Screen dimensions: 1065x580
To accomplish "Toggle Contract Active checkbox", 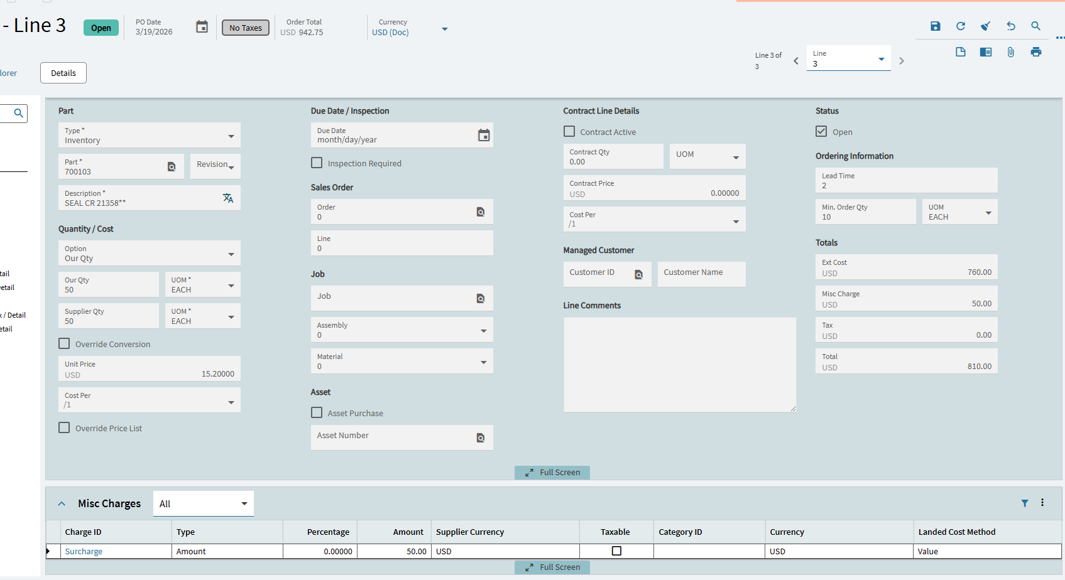I will pyautogui.click(x=569, y=131).
